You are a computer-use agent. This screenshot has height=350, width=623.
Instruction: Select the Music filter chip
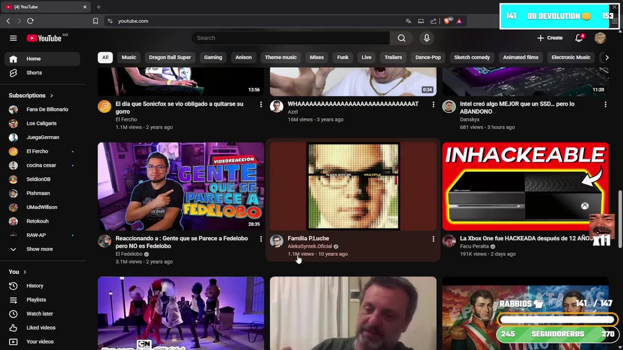128,57
